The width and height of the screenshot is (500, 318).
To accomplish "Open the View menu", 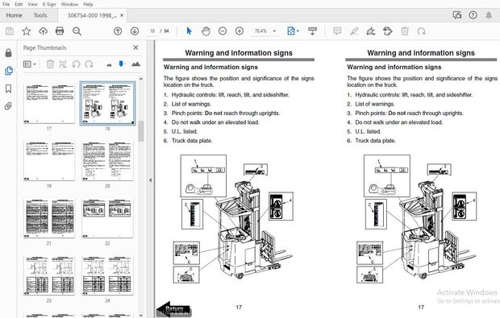I will click(x=32, y=4).
